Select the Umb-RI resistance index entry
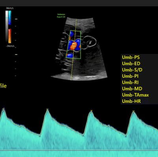This screenshot has width=158, height=157. click(x=130, y=82)
